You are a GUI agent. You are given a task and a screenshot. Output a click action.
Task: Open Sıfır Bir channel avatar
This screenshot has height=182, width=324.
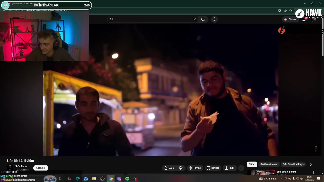point(10,168)
